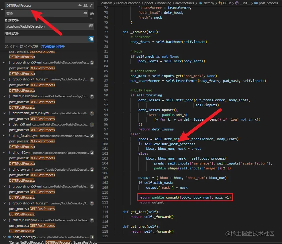The width and height of the screenshot is (282, 244).
Task: Toggle search only in open editors book icon
Action: click(x=91, y=26)
